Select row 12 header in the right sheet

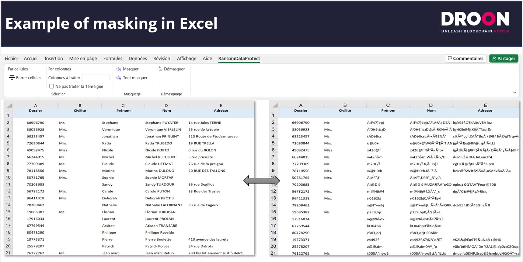(x=273, y=191)
